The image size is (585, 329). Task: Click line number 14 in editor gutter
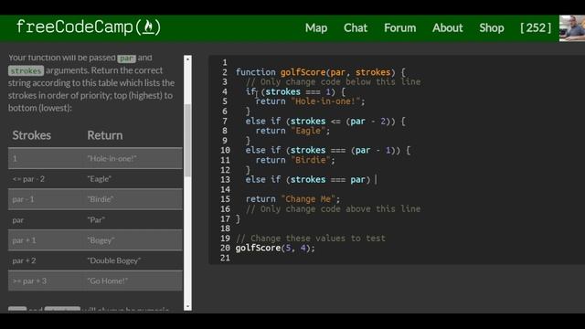225,189
